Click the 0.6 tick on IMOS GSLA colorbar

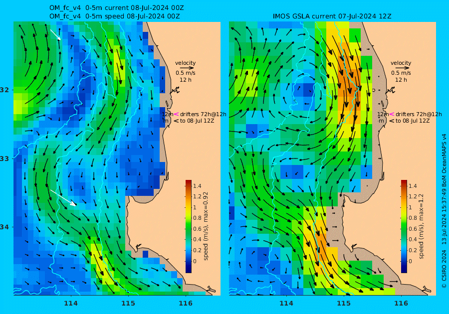tap(413, 229)
